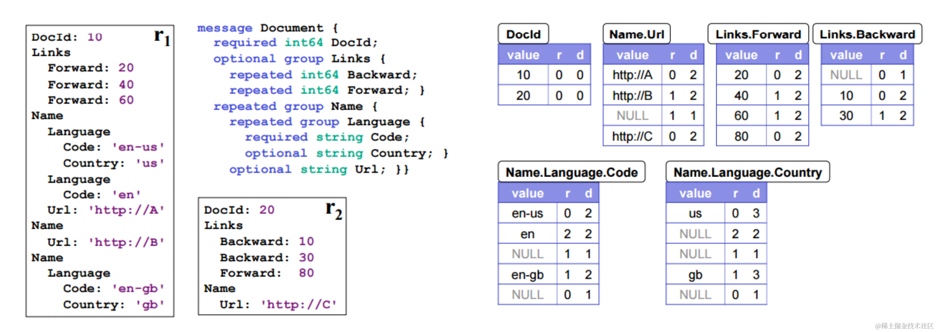Select the "Code: 'en-gb'" line in record r1
Screen dimensions: 936x332
click(x=114, y=288)
